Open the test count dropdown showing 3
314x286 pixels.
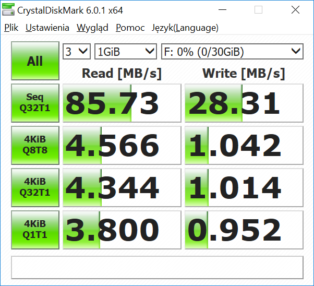tap(77, 51)
